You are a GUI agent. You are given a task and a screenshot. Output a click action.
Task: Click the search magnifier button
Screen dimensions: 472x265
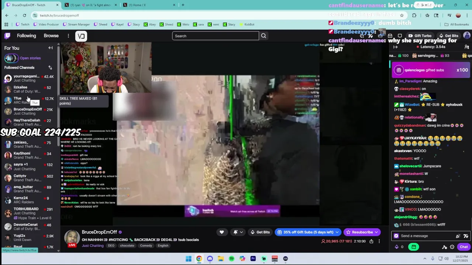264,36
